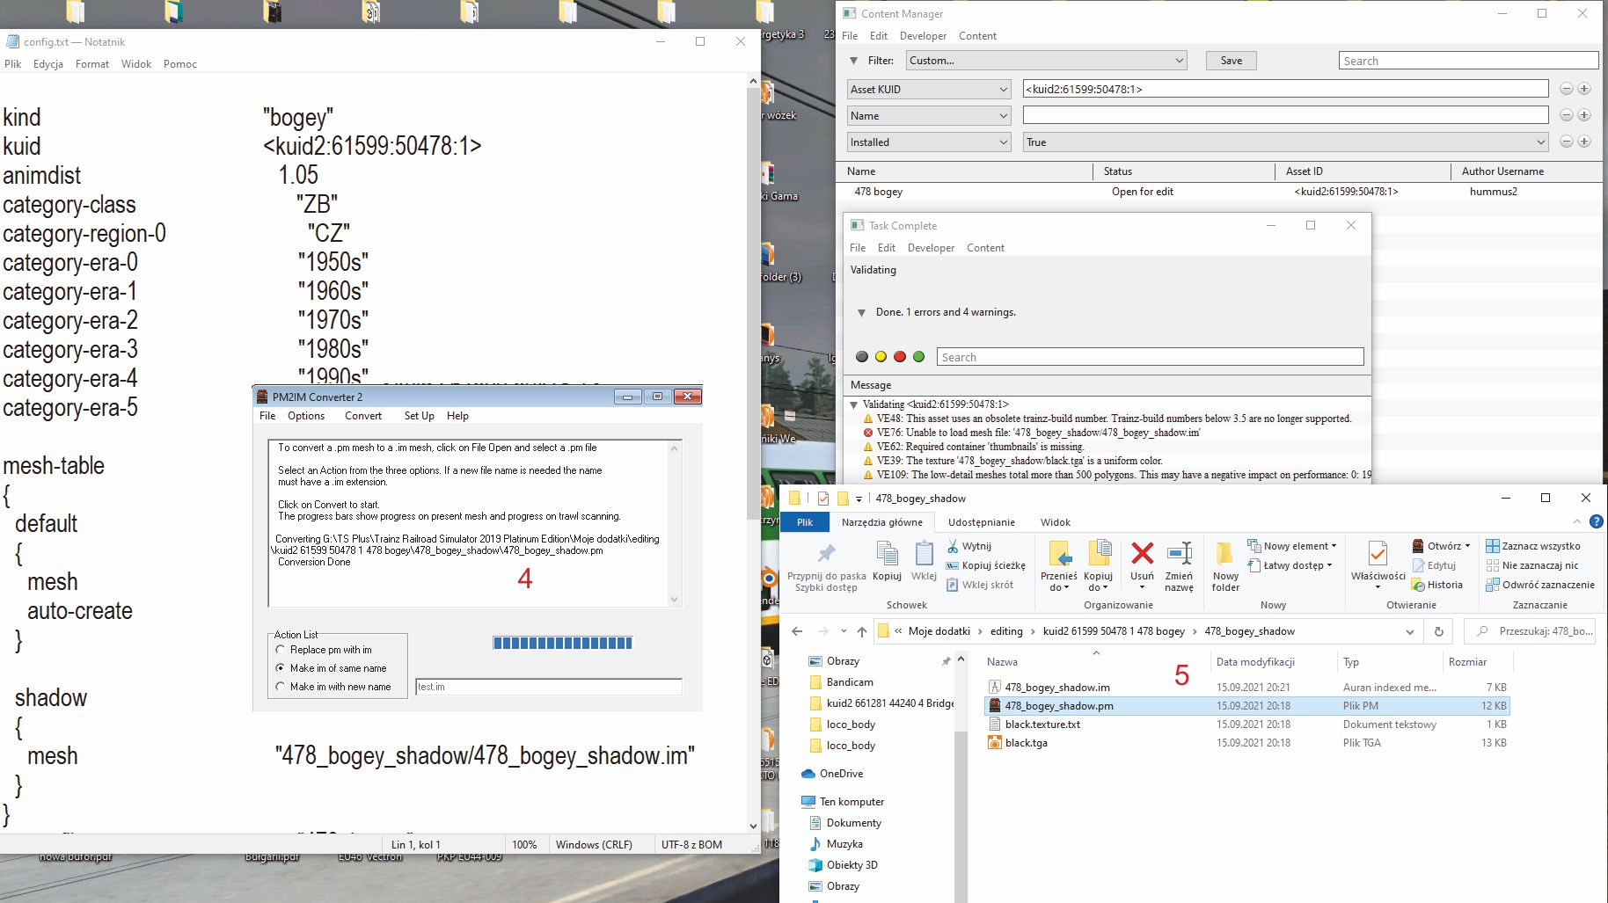Refresh the Explorer folder view
1608x903 pixels.
coord(1438,631)
